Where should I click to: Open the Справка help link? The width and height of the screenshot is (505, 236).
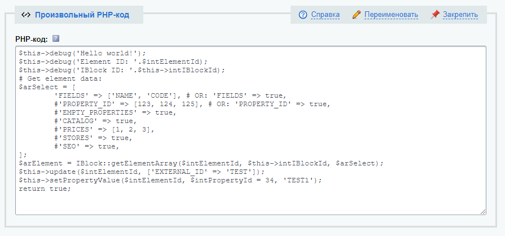(x=325, y=15)
